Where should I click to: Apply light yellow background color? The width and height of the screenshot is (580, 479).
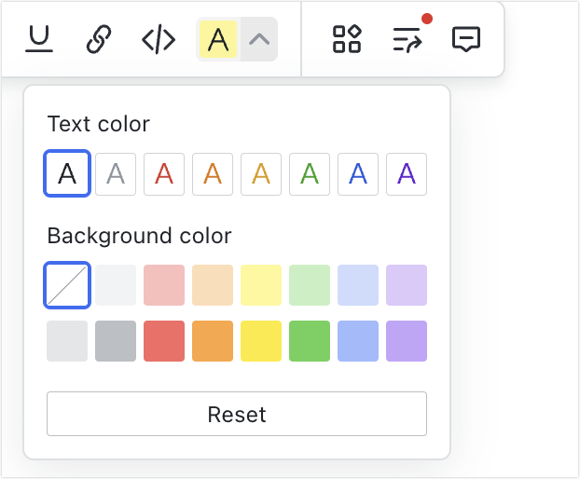261,285
